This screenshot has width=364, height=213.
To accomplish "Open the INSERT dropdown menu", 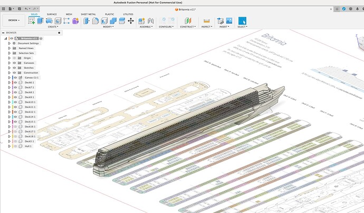I will pos(224,27).
